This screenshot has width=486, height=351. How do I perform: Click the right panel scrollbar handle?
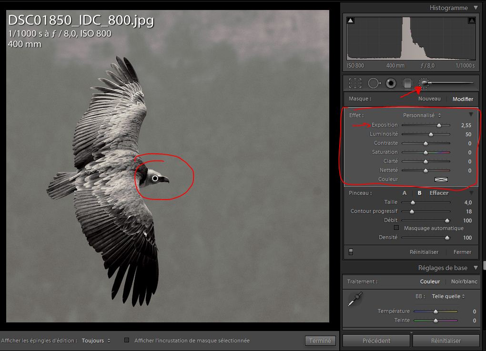click(x=484, y=265)
